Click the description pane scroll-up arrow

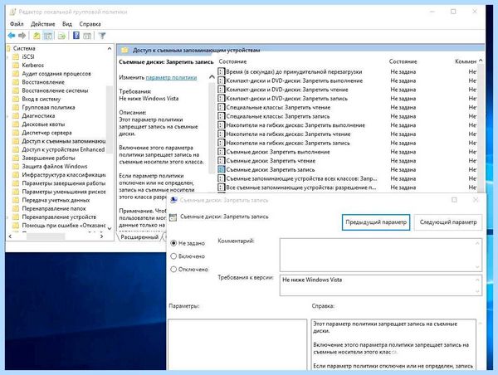tap(212, 77)
